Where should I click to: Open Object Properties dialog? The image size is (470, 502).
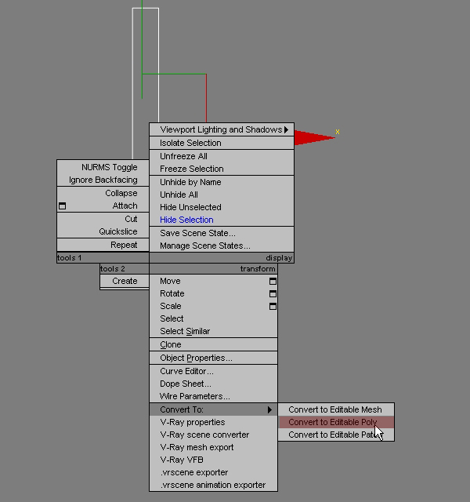pos(196,358)
